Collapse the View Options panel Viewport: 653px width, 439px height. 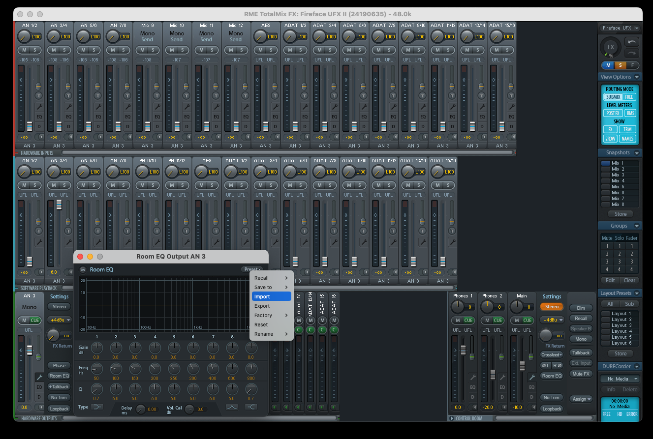pyautogui.click(x=637, y=77)
